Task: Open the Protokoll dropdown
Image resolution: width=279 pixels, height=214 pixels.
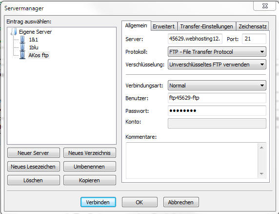Action: pos(217,52)
